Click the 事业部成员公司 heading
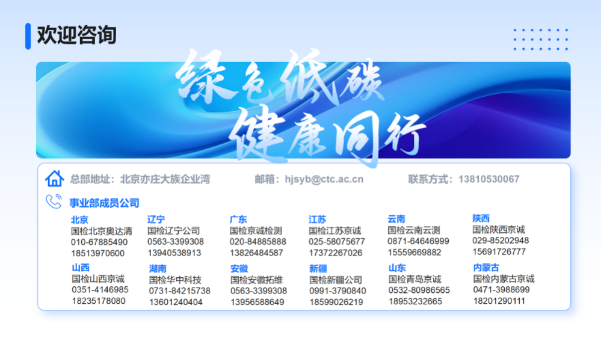The image size is (601, 338). pos(104,203)
